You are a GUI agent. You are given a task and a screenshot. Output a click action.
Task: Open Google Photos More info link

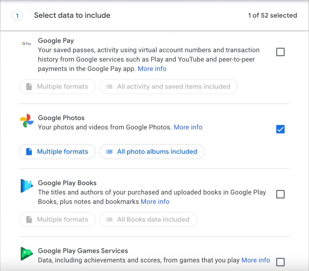(x=188, y=127)
